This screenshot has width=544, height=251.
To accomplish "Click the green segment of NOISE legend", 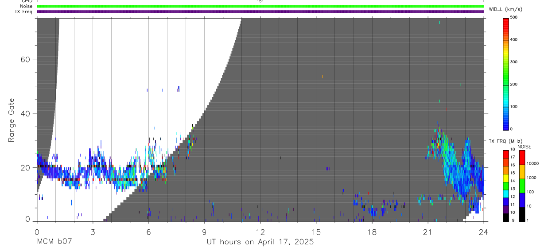I will click(x=522, y=186).
